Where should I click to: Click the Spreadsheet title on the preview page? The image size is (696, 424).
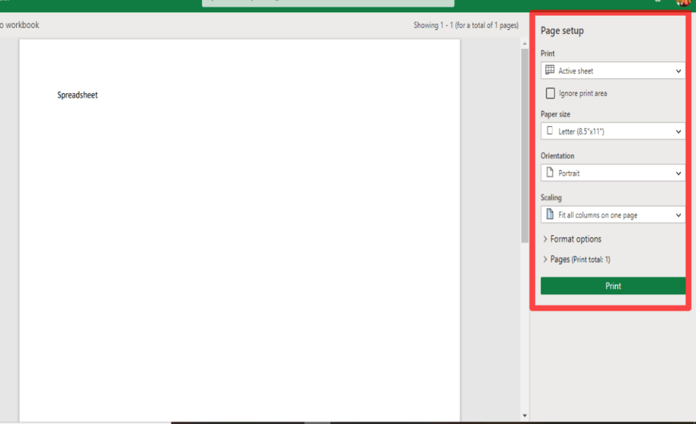pyautogui.click(x=77, y=95)
